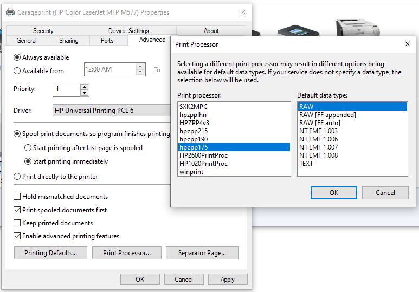Choose RAW [FF auto] data type

pyautogui.click(x=352, y=123)
